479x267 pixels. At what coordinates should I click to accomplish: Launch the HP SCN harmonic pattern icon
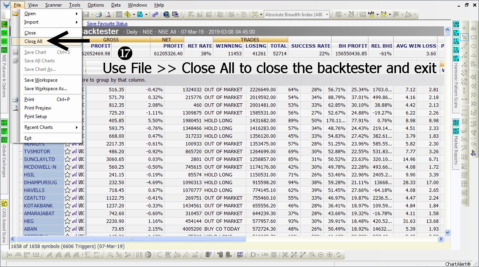point(456,58)
